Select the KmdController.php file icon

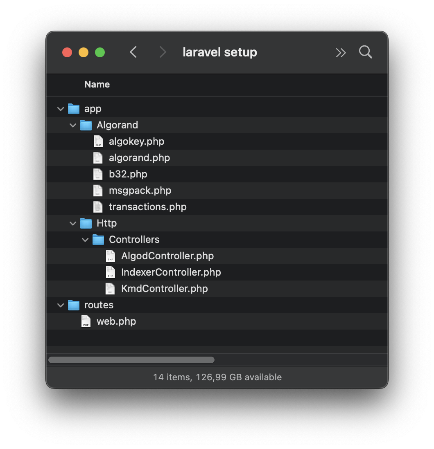click(x=111, y=289)
